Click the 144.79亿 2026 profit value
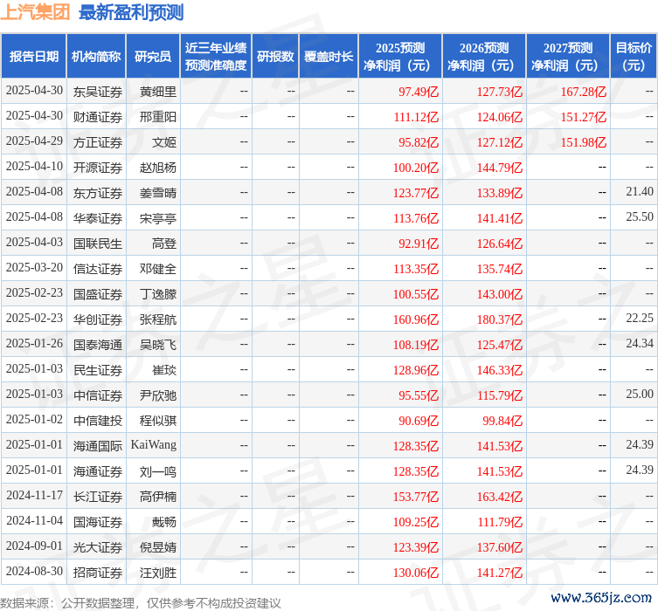This screenshot has width=658, height=611. (x=499, y=168)
